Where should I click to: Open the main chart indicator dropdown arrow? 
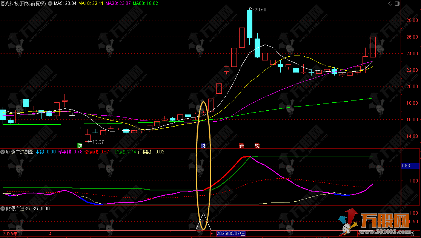pyautogui.click(x=51, y=3)
